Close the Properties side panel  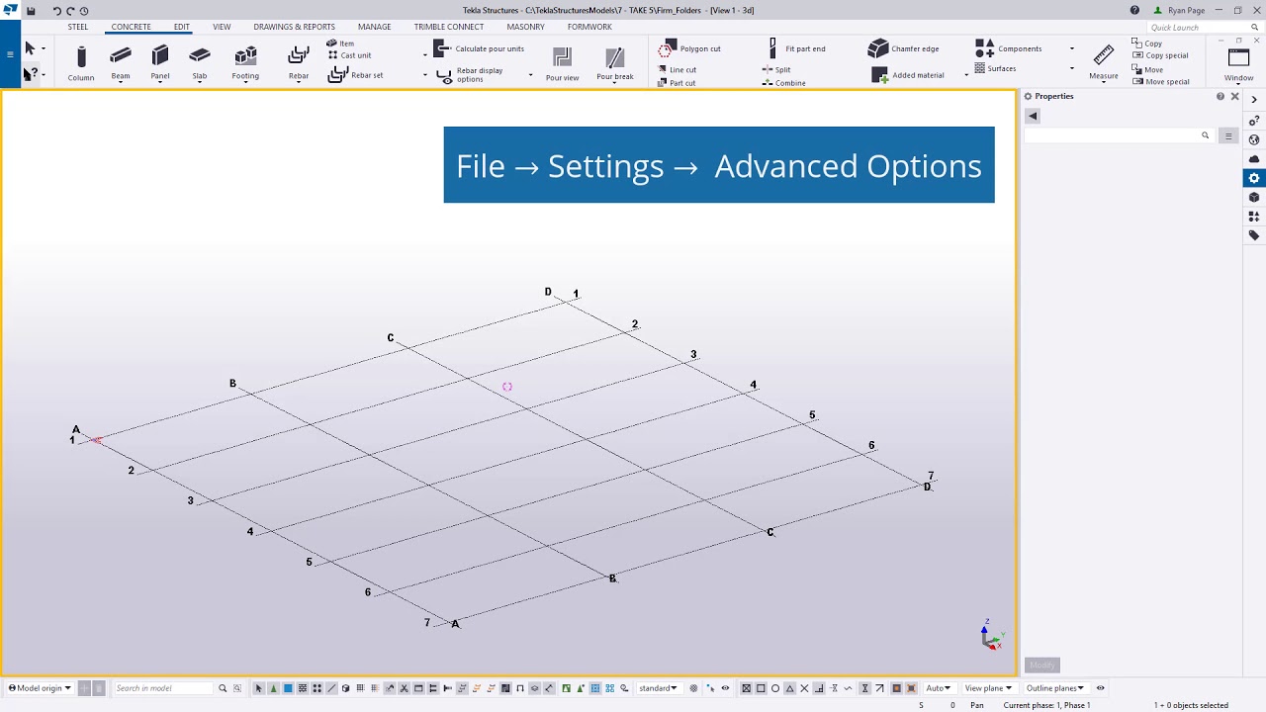click(1234, 96)
